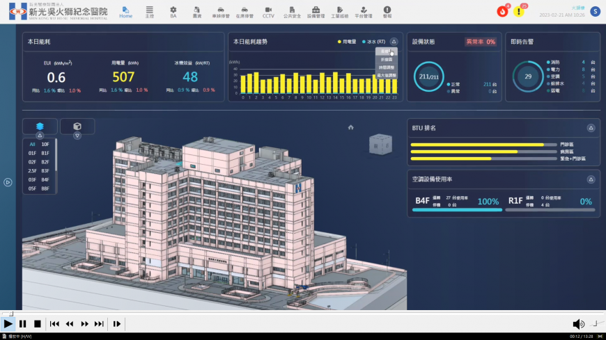Pause the video playback

(23, 324)
